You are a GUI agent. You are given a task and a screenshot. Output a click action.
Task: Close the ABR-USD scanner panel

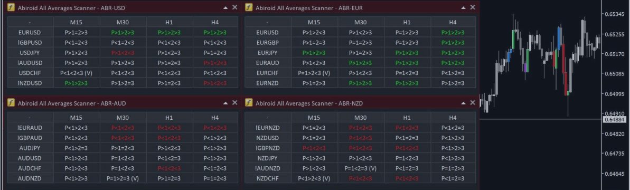click(234, 7)
